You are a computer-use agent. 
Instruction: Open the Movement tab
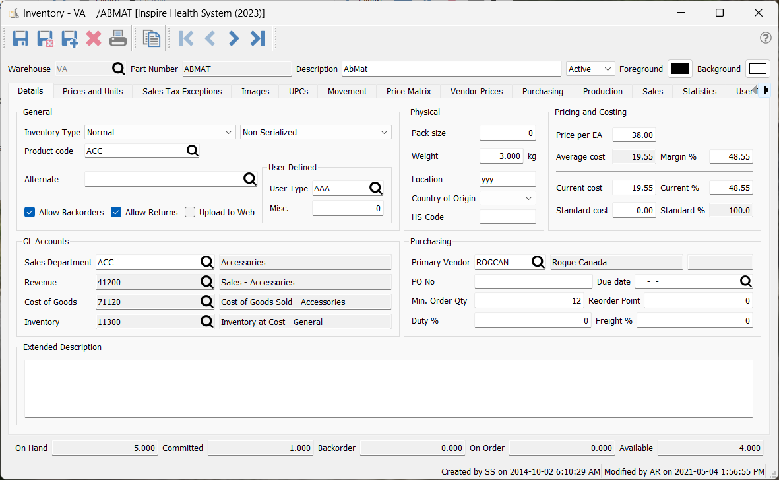347,92
